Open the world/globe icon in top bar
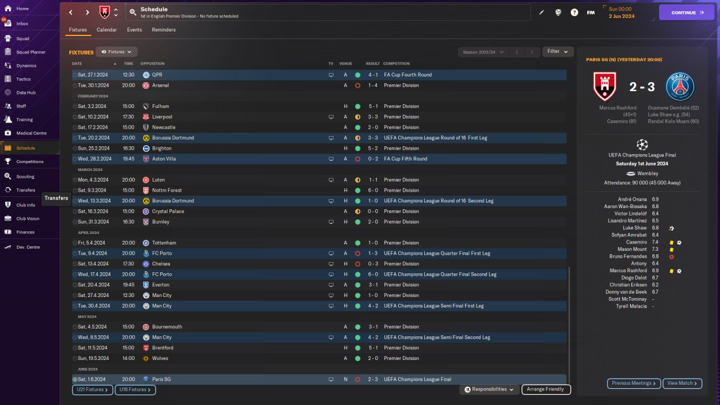The image size is (720, 405). click(x=558, y=12)
